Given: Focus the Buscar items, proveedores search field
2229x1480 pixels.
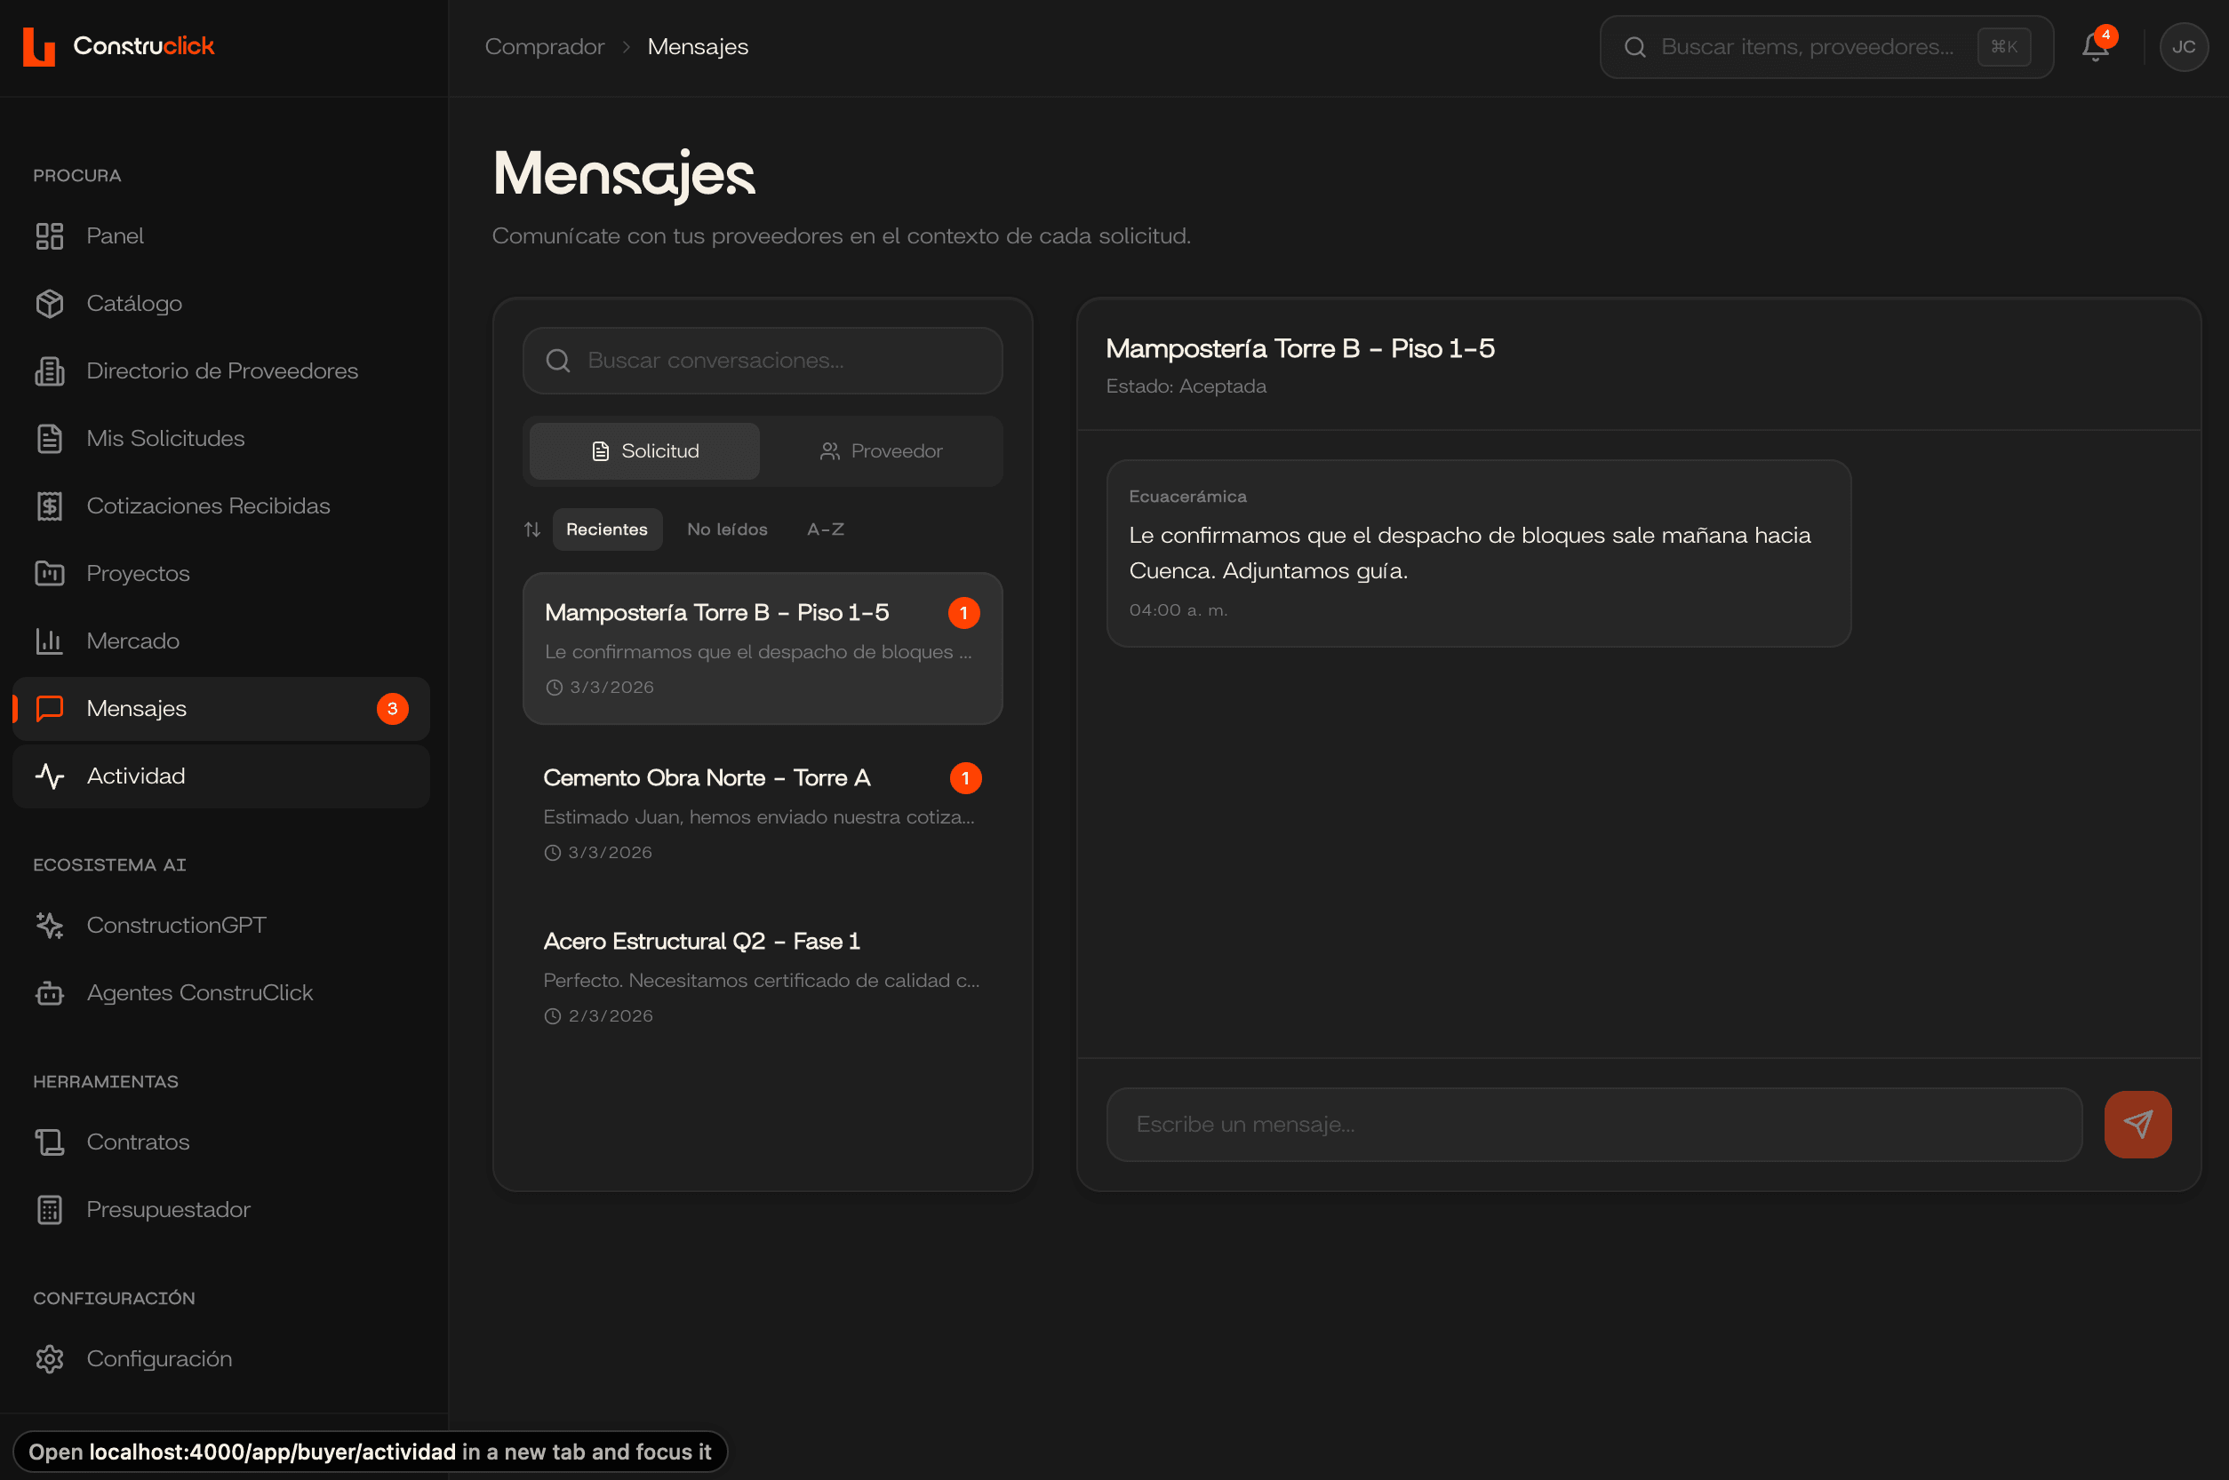Looking at the screenshot, I should (1826, 47).
